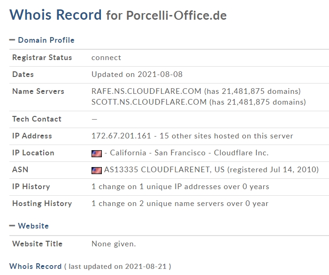This screenshot has height=275, width=329.
Task: Click the minus icon beside Domain Profile
Action: (x=12, y=40)
